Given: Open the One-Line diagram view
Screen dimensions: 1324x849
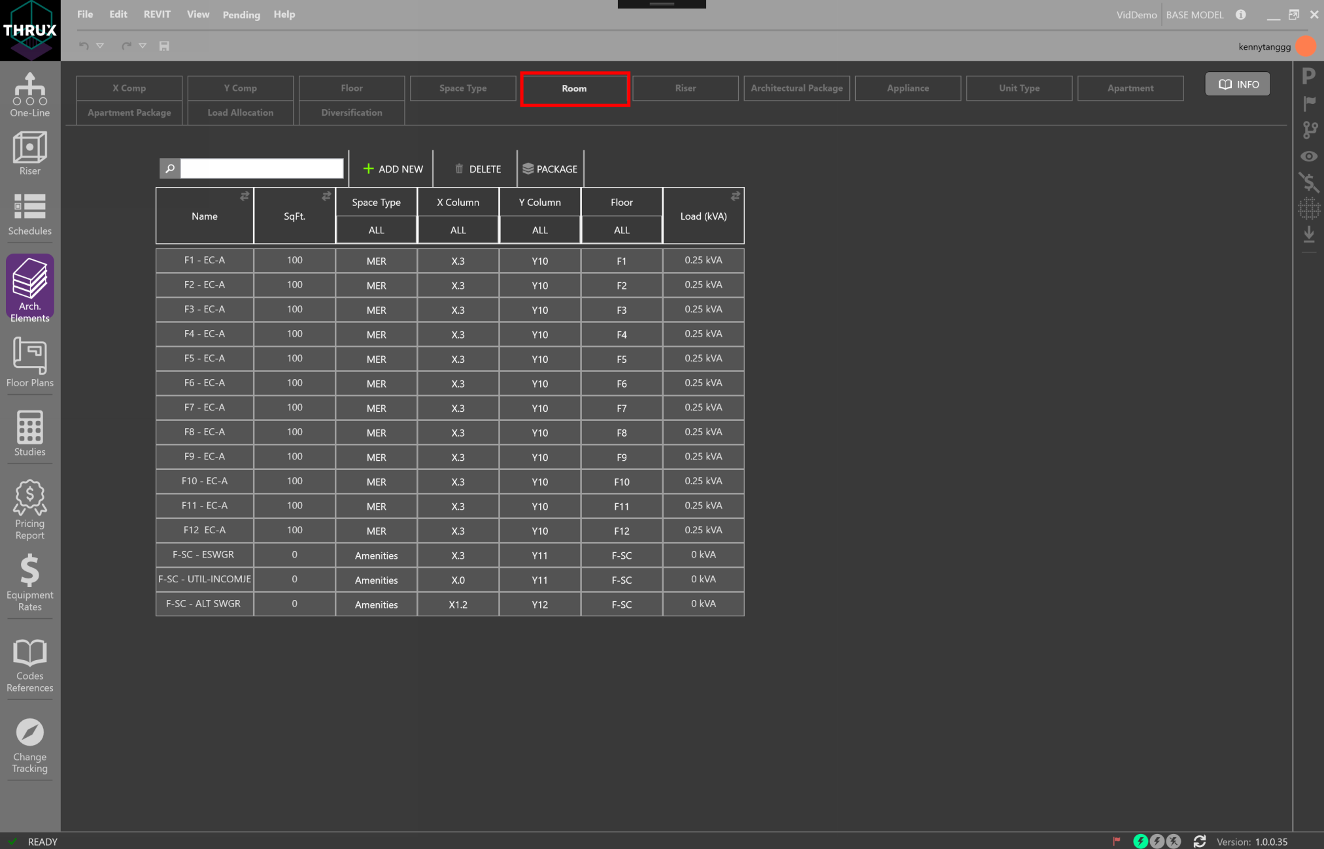Looking at the screenshot, I should tap(29, 95).
